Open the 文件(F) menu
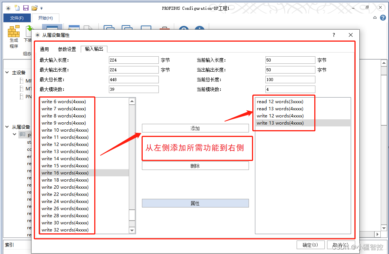The width and height of the screenshot is (389, 254). (17, 18)
